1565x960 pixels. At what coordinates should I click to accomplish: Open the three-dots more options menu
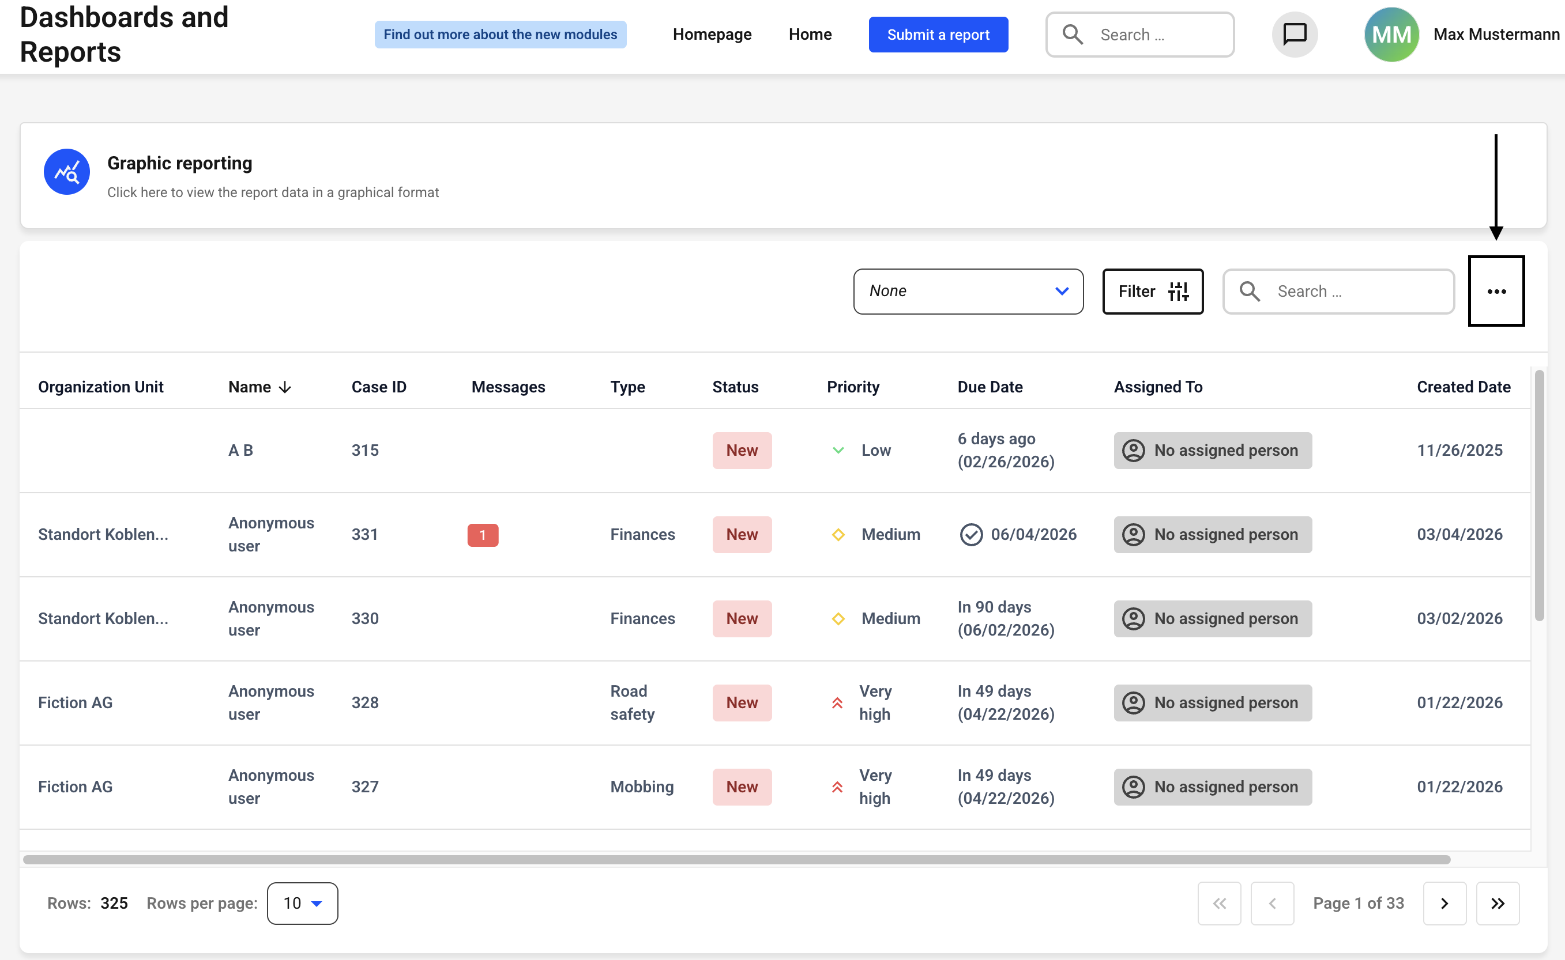[1496, 292]
